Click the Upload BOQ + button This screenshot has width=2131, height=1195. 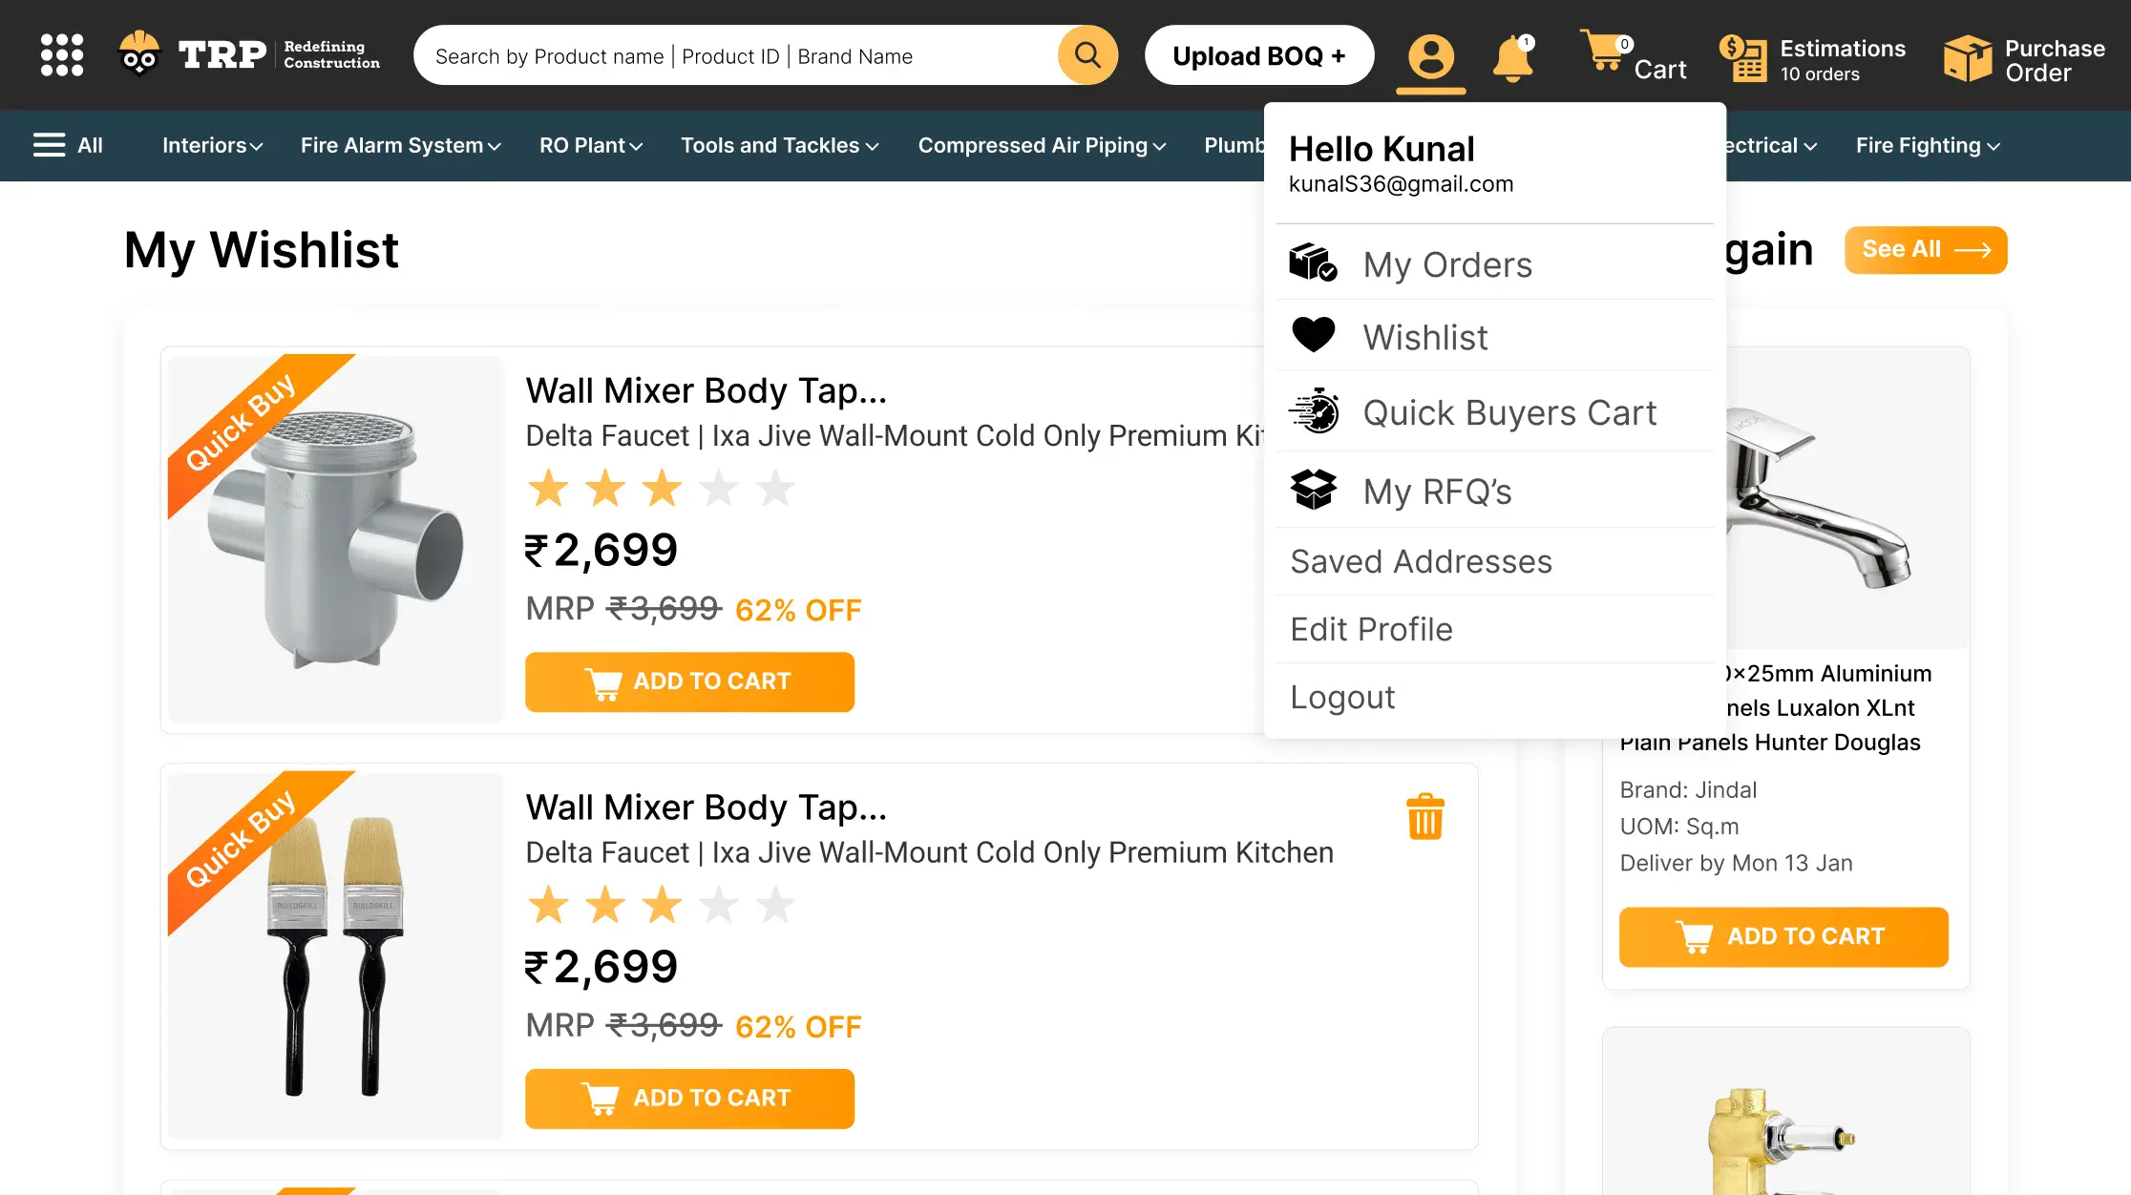(1259, 55)
